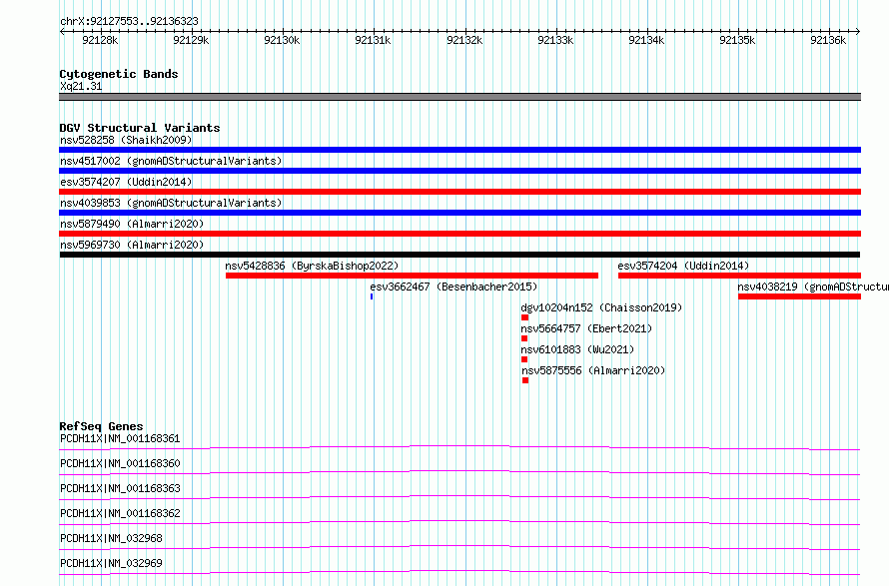Click the black bar under nsv5969730
889x586 pixels.
pos(459,255)
